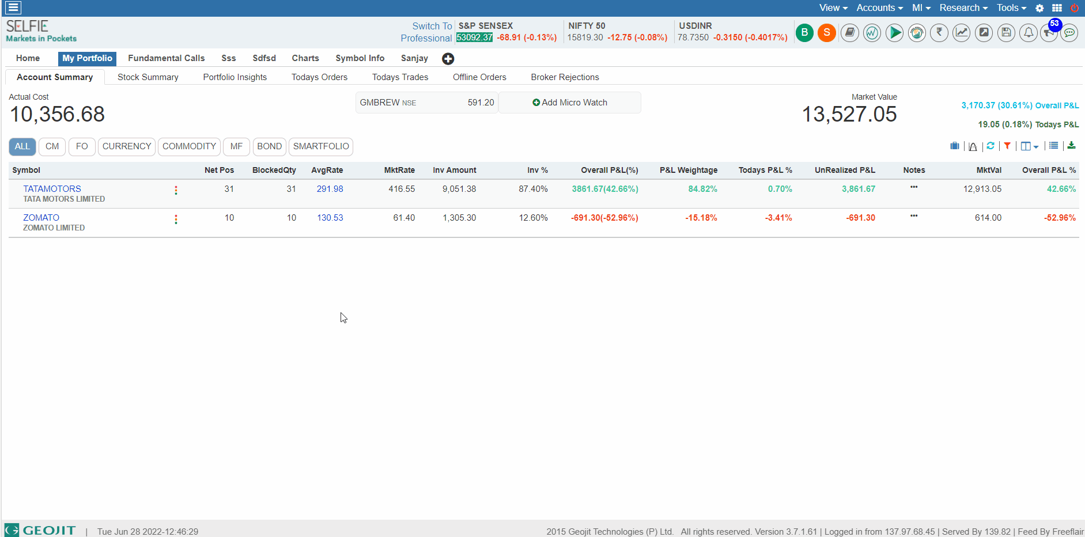Open the ZOMATO symbol link
This screenshot has height=537, width=1085.
[x=41, y=218]
